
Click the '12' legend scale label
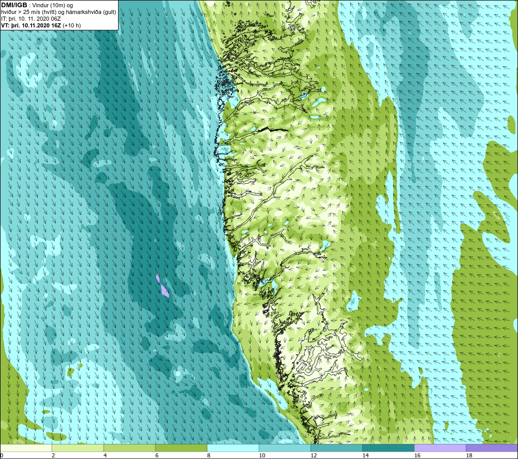click(313, 455)
